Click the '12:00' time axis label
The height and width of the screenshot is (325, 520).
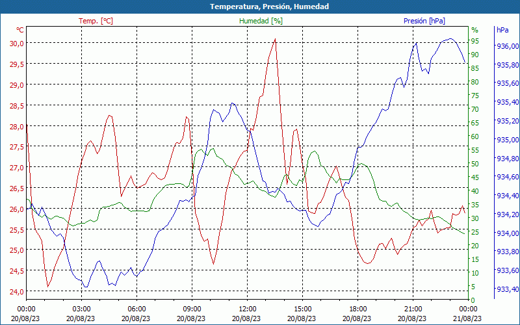(247, 309)
